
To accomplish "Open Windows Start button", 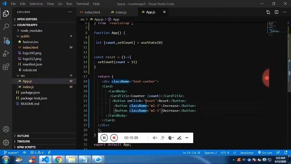I will tap(6, 159).
